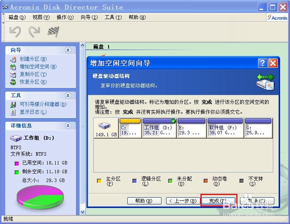Click the Undo arrow toolbar icon
The image size is (290, 224).
click(15, 32)
